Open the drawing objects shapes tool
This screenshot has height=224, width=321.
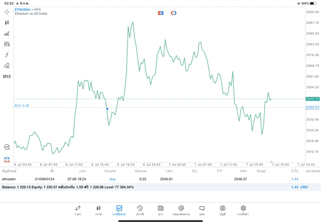7,66
